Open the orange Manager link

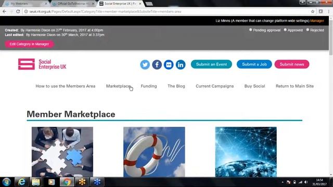pyautogui.click(x=317, y=21)
